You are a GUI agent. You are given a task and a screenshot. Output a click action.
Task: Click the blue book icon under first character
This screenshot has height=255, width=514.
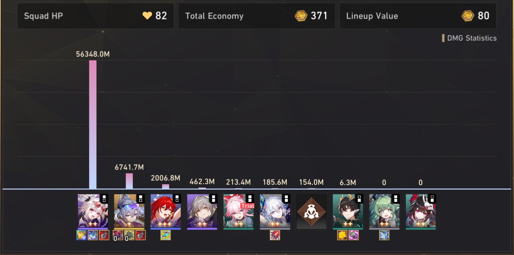(x=93, y=235)
